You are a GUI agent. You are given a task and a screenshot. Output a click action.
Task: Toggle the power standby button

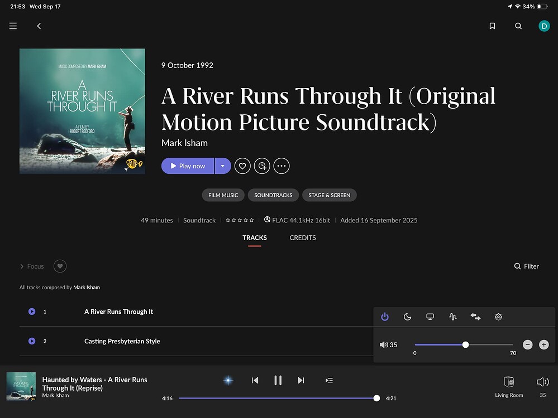(x=385, y=317)
